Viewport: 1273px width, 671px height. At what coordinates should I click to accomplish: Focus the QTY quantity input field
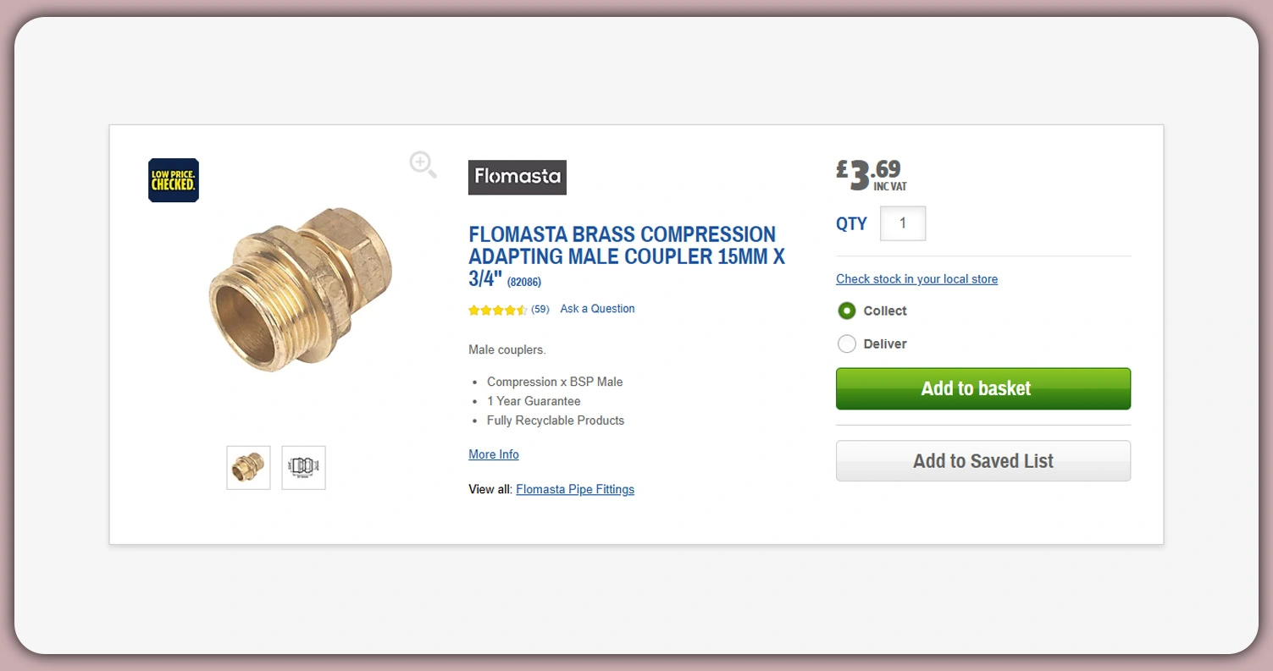[903, 223]
